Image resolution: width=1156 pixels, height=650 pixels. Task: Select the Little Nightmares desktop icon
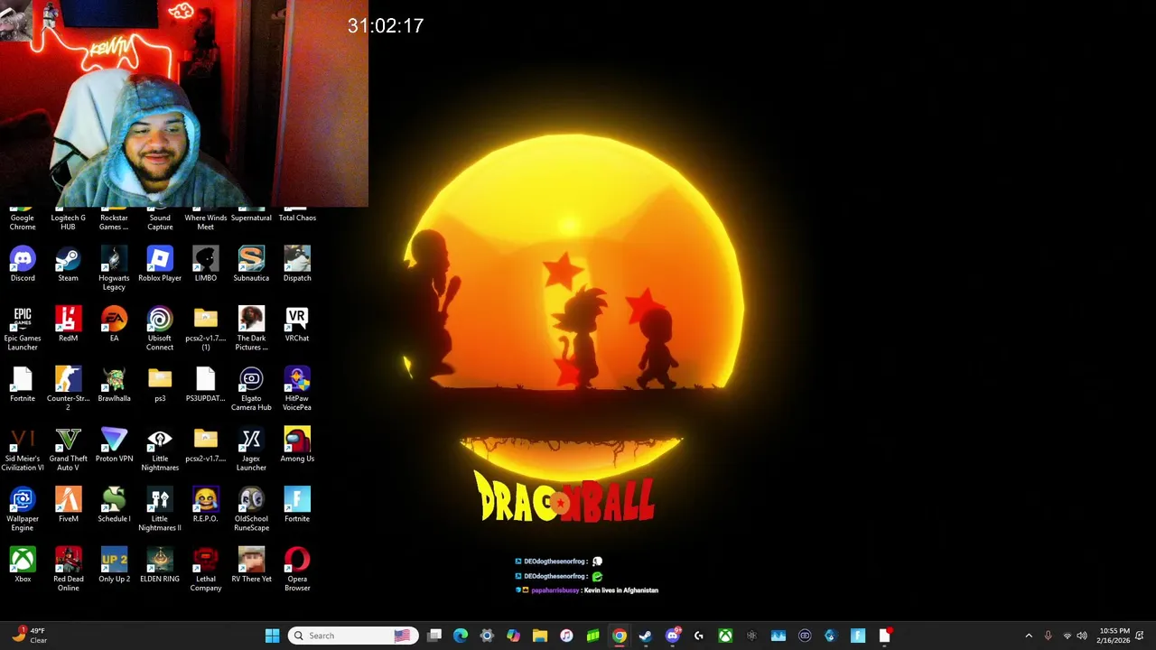160,450
